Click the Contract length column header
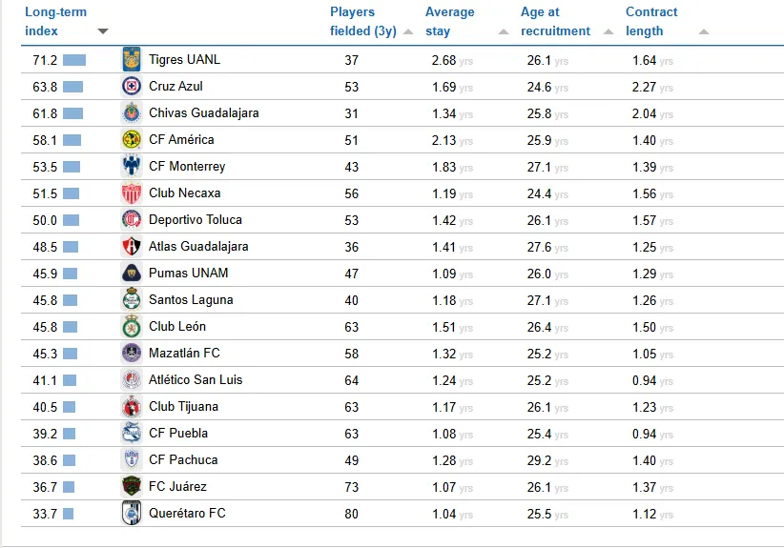Viewport: 784px width, 548px height. click(651, 21)
